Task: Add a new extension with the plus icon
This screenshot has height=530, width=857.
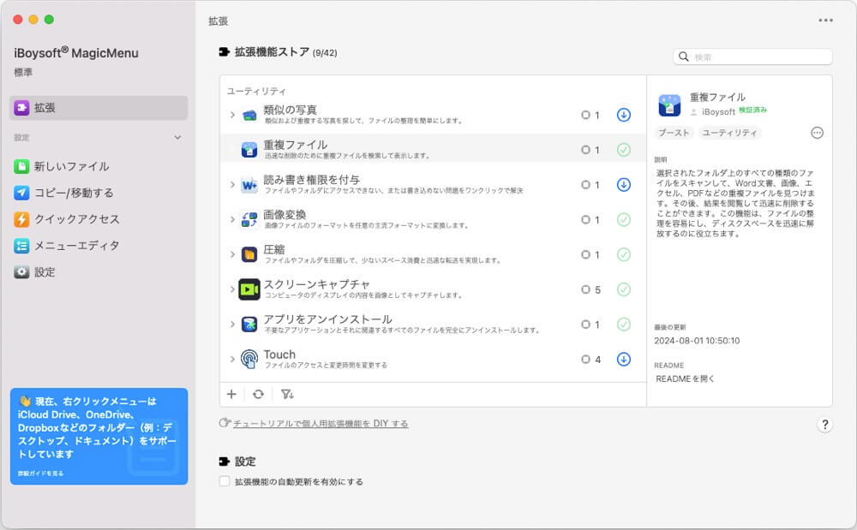Action: (231, 394)
